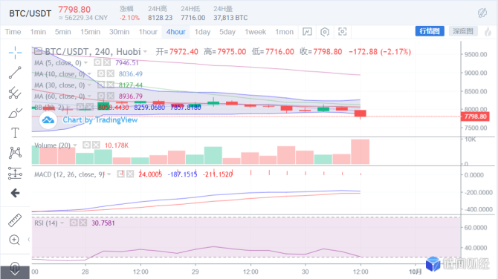This screenshot has width=498, height=279.
Task: Toggle the hide-balance eye icon
Action: coord(482,13)
